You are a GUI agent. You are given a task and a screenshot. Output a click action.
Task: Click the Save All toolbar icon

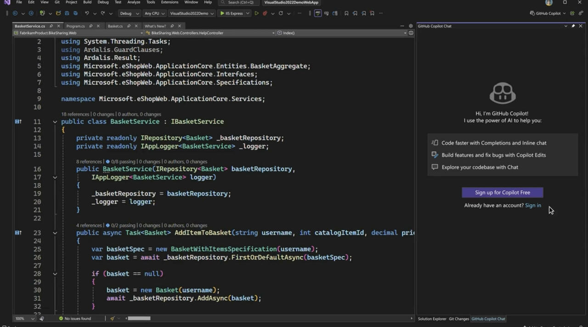click(75, 13)
